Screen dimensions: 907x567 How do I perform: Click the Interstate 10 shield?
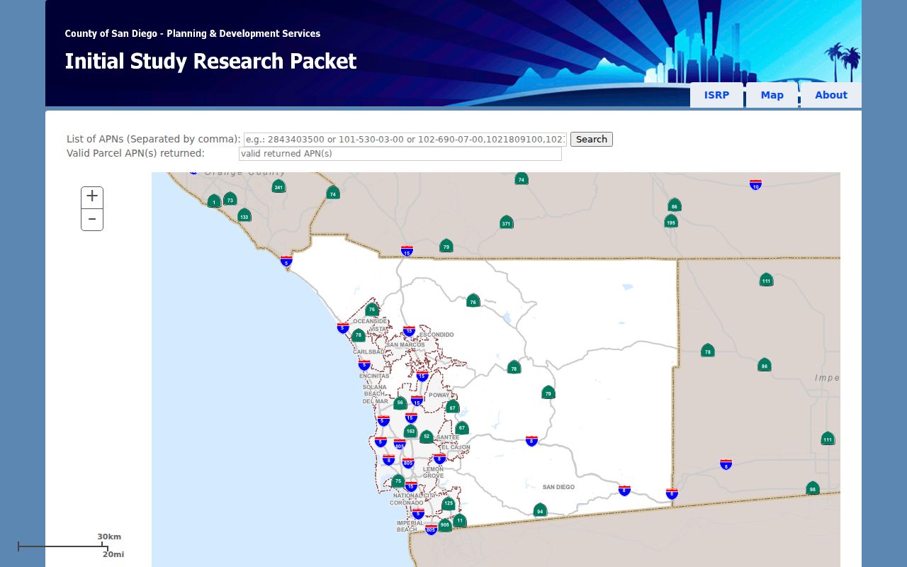pyautogui.click(x=756, y=184)
